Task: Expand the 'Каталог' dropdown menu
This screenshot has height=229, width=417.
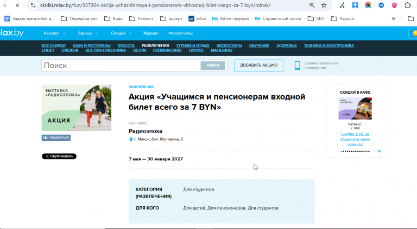Action: 54,33
